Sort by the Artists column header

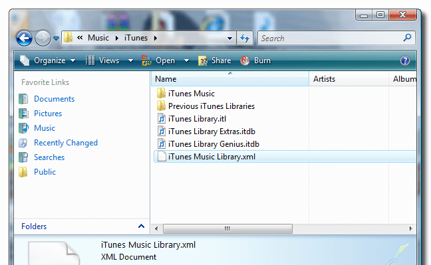(x=349, y=79)
